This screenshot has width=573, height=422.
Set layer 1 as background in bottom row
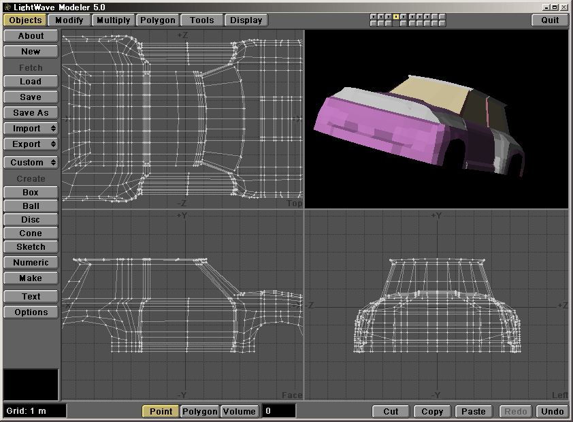tap(373, 23)
